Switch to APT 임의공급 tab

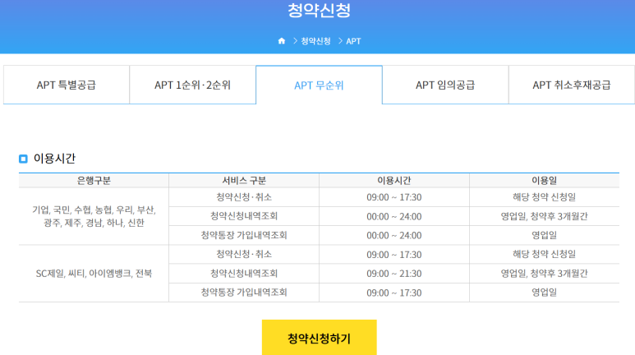445,85
